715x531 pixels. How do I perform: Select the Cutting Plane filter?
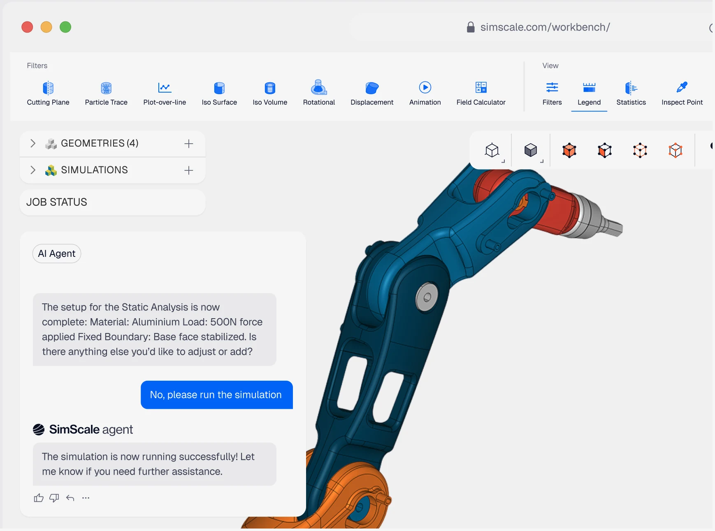[48, 93]
